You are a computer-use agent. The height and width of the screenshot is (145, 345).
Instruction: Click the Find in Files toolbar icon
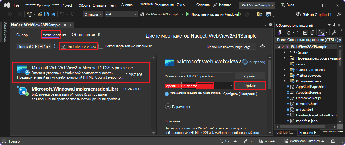[260, 14]
